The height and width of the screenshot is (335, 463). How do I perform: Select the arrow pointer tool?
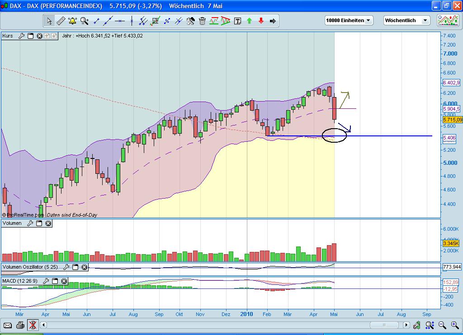point(50,21)
